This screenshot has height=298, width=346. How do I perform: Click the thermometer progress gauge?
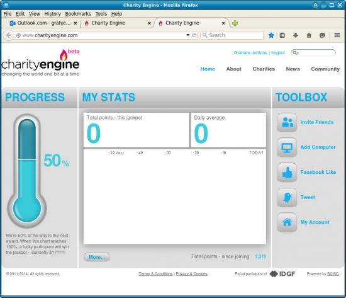click(27, 171)
